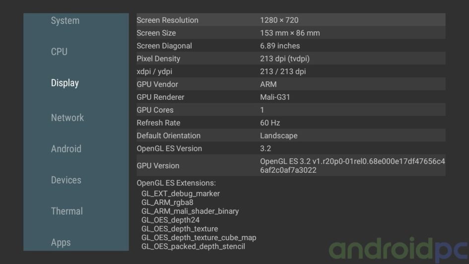Select the Pixel Density row
The image size is (469, 264).
pos(291,59)
